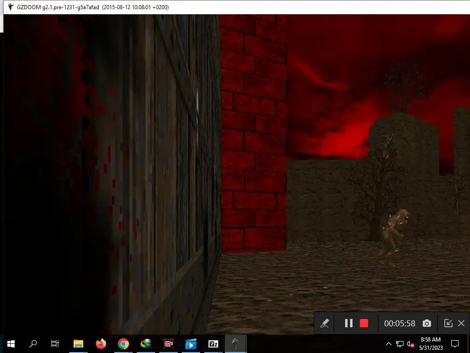The height and width of the screenshot is (353, 470).
Task: Open the screen recorder taskbar icon
Action: click(x=168, y=344)
